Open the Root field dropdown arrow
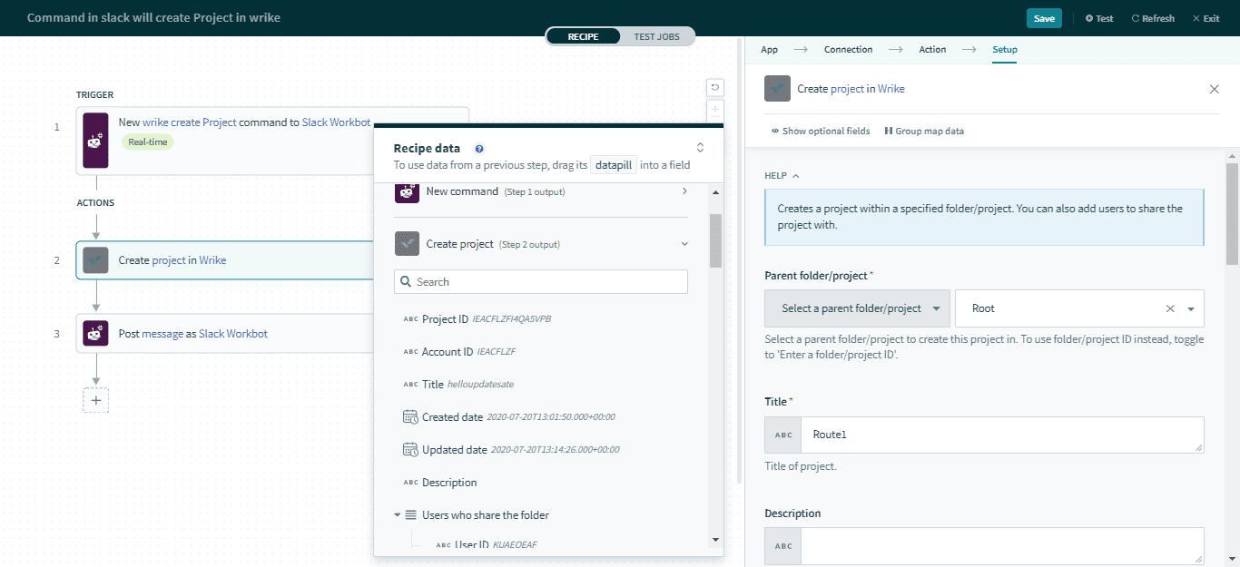Viewport: 1240px width, 567px height. tap(1190, 308)
